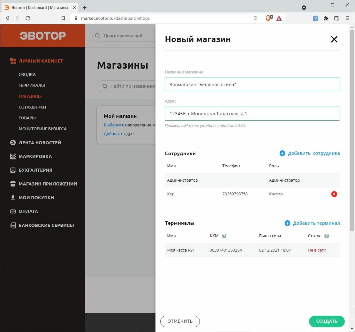Click the page vertical scrollbar
Screen dimensions: 355x332
(351, 130)
